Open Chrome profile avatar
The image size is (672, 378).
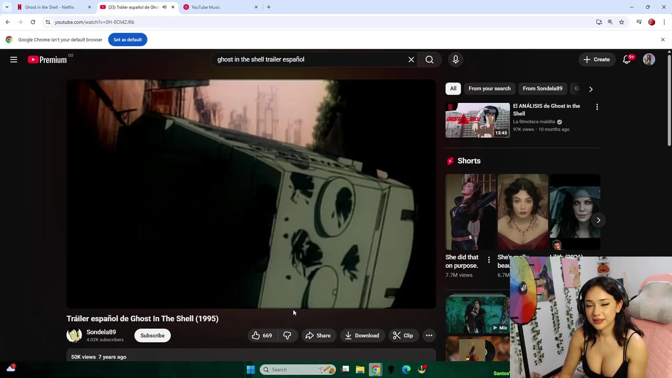[x=652, y=22]
